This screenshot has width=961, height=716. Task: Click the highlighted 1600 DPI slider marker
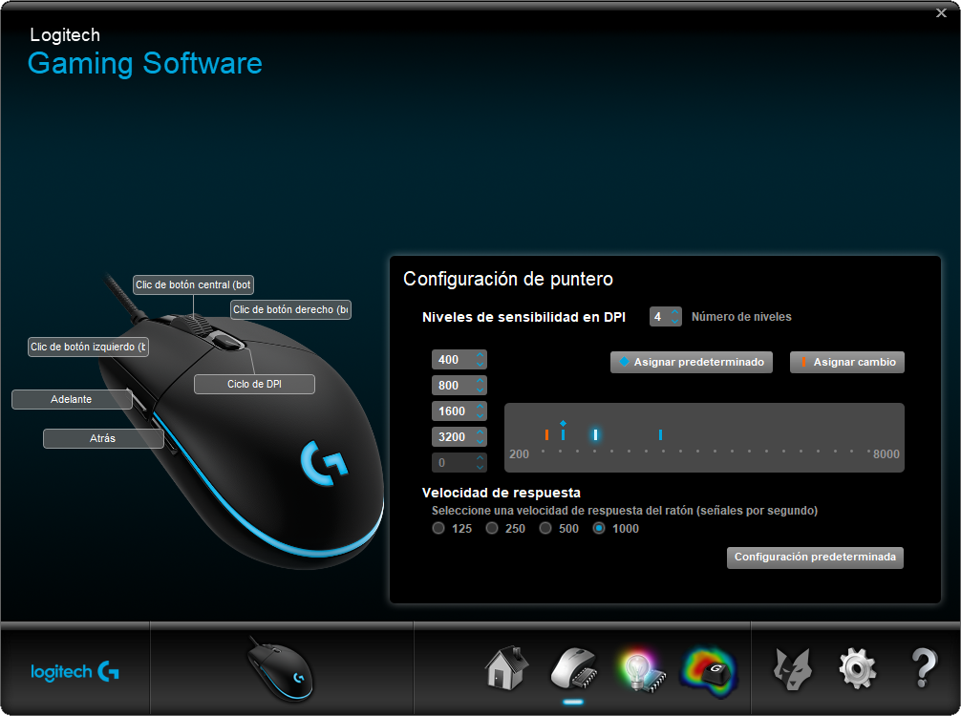coord(595,434)
